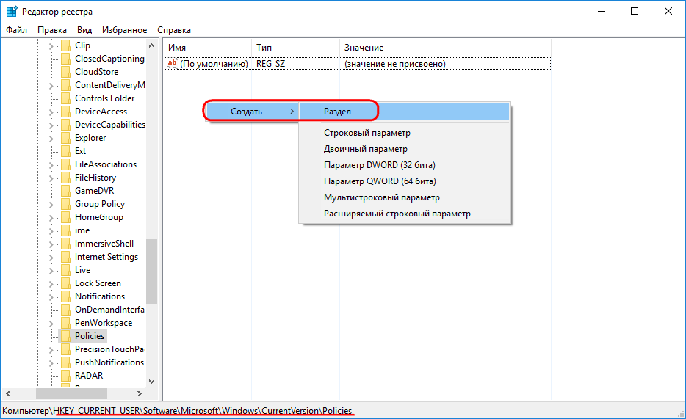Expand the DeviceAccess key
This screenshot has height=419, width=686.
(x=51, y=112)
